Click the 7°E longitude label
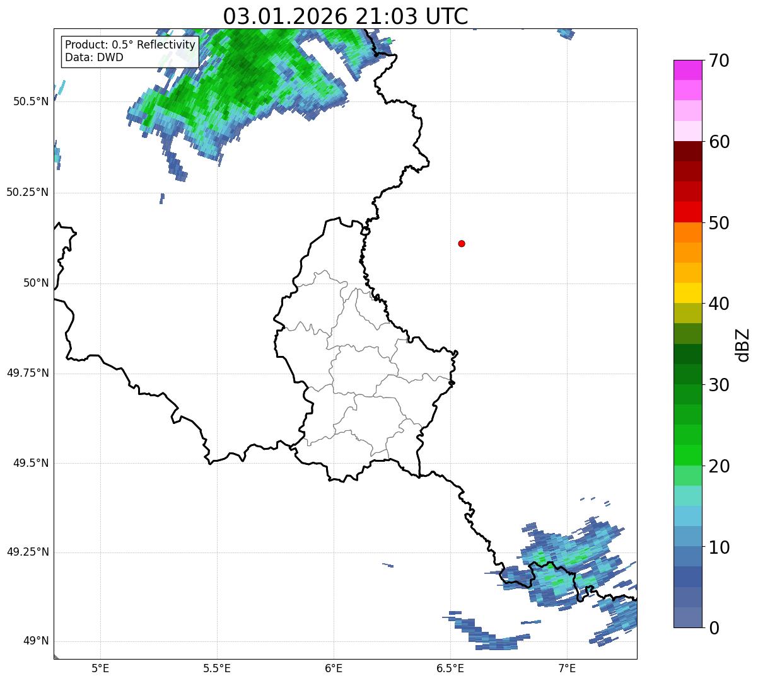The width and height of the screenshot is (758, 681). pos(567,668)
